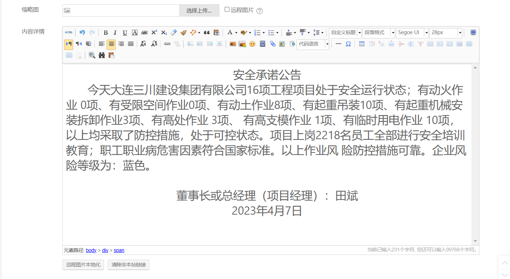
Task: Insert a horizontal rule
Action: tap(339, 44)
